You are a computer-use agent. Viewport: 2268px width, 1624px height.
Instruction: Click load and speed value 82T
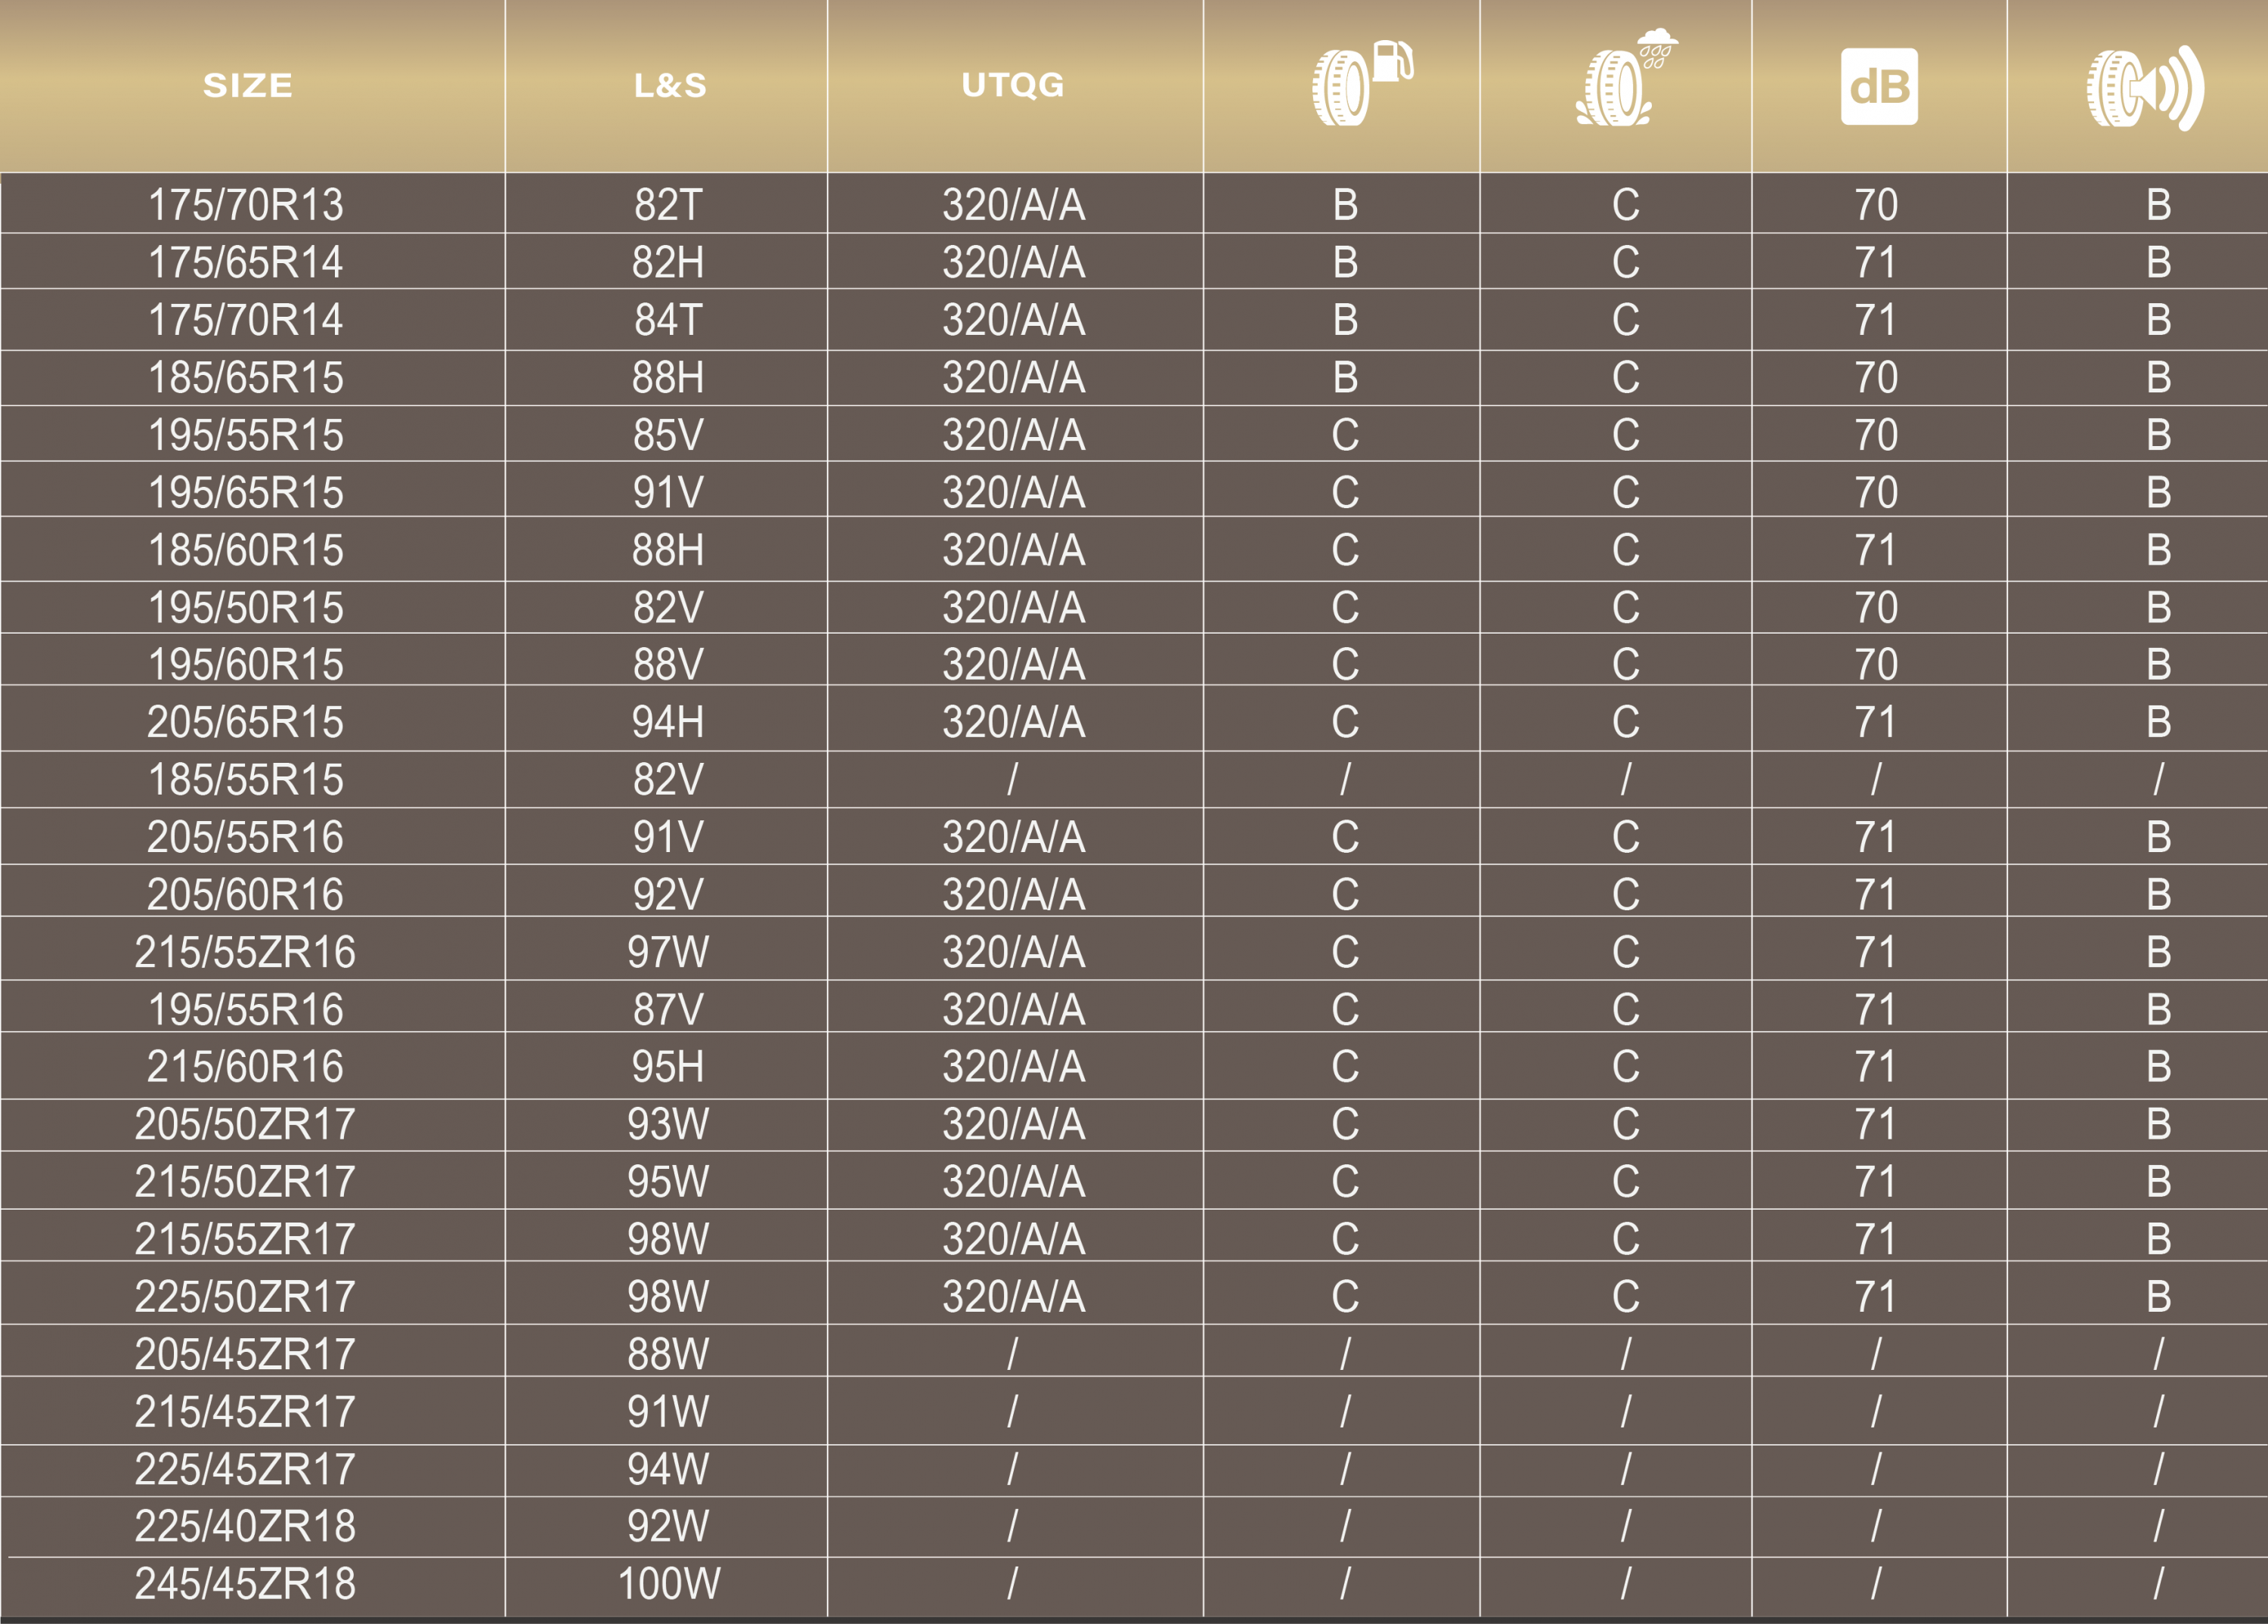(x=669, y=205)
